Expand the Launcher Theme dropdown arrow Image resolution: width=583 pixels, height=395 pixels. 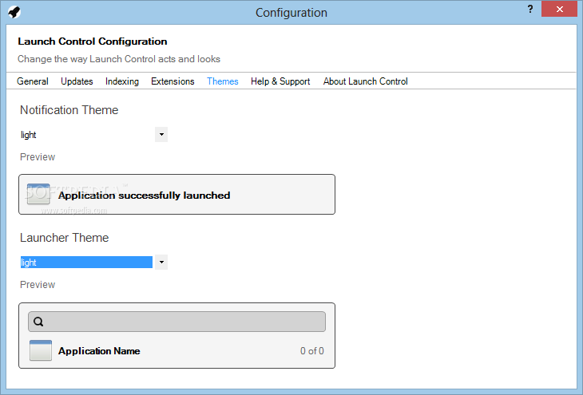[x=161, y=262]
